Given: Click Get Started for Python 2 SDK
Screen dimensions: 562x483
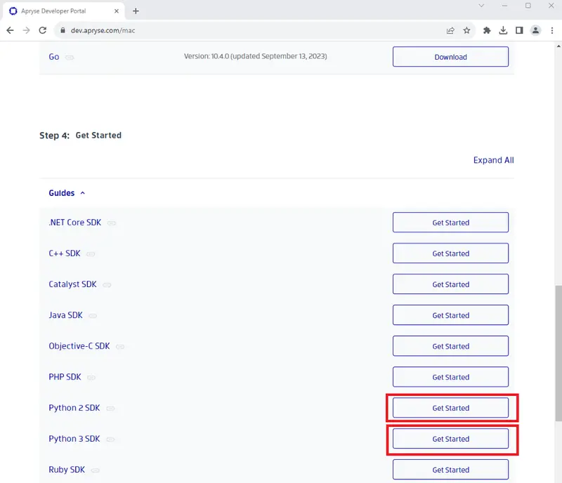Looking at the screenshot, I should pyautogui.click(x=450, y=408).
